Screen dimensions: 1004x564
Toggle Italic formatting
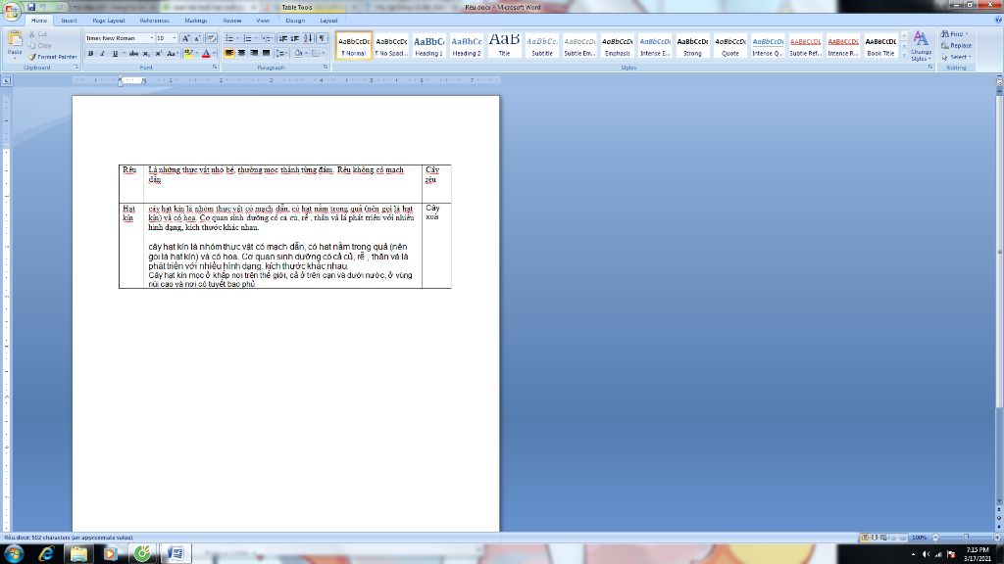coord(102,54)
